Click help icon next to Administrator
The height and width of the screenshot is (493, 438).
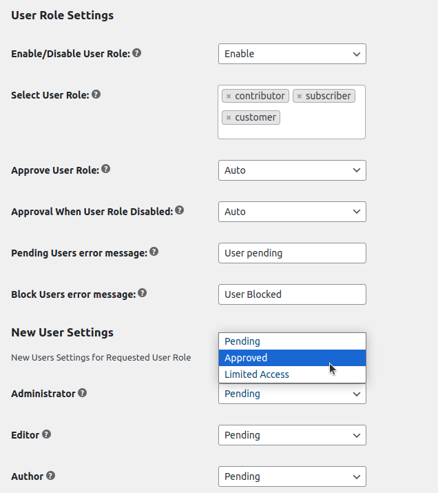tap(83, 393)
